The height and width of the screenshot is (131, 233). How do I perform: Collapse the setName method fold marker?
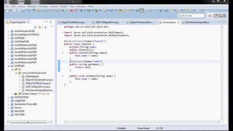point(63,76)
